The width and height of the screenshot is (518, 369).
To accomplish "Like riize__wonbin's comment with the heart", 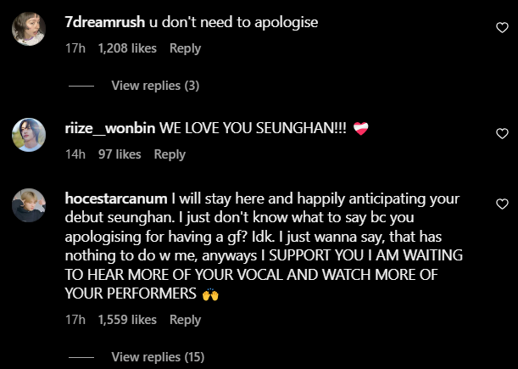I will pos(502,133).
